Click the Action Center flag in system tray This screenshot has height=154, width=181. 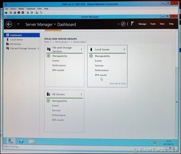click(150, 142)
